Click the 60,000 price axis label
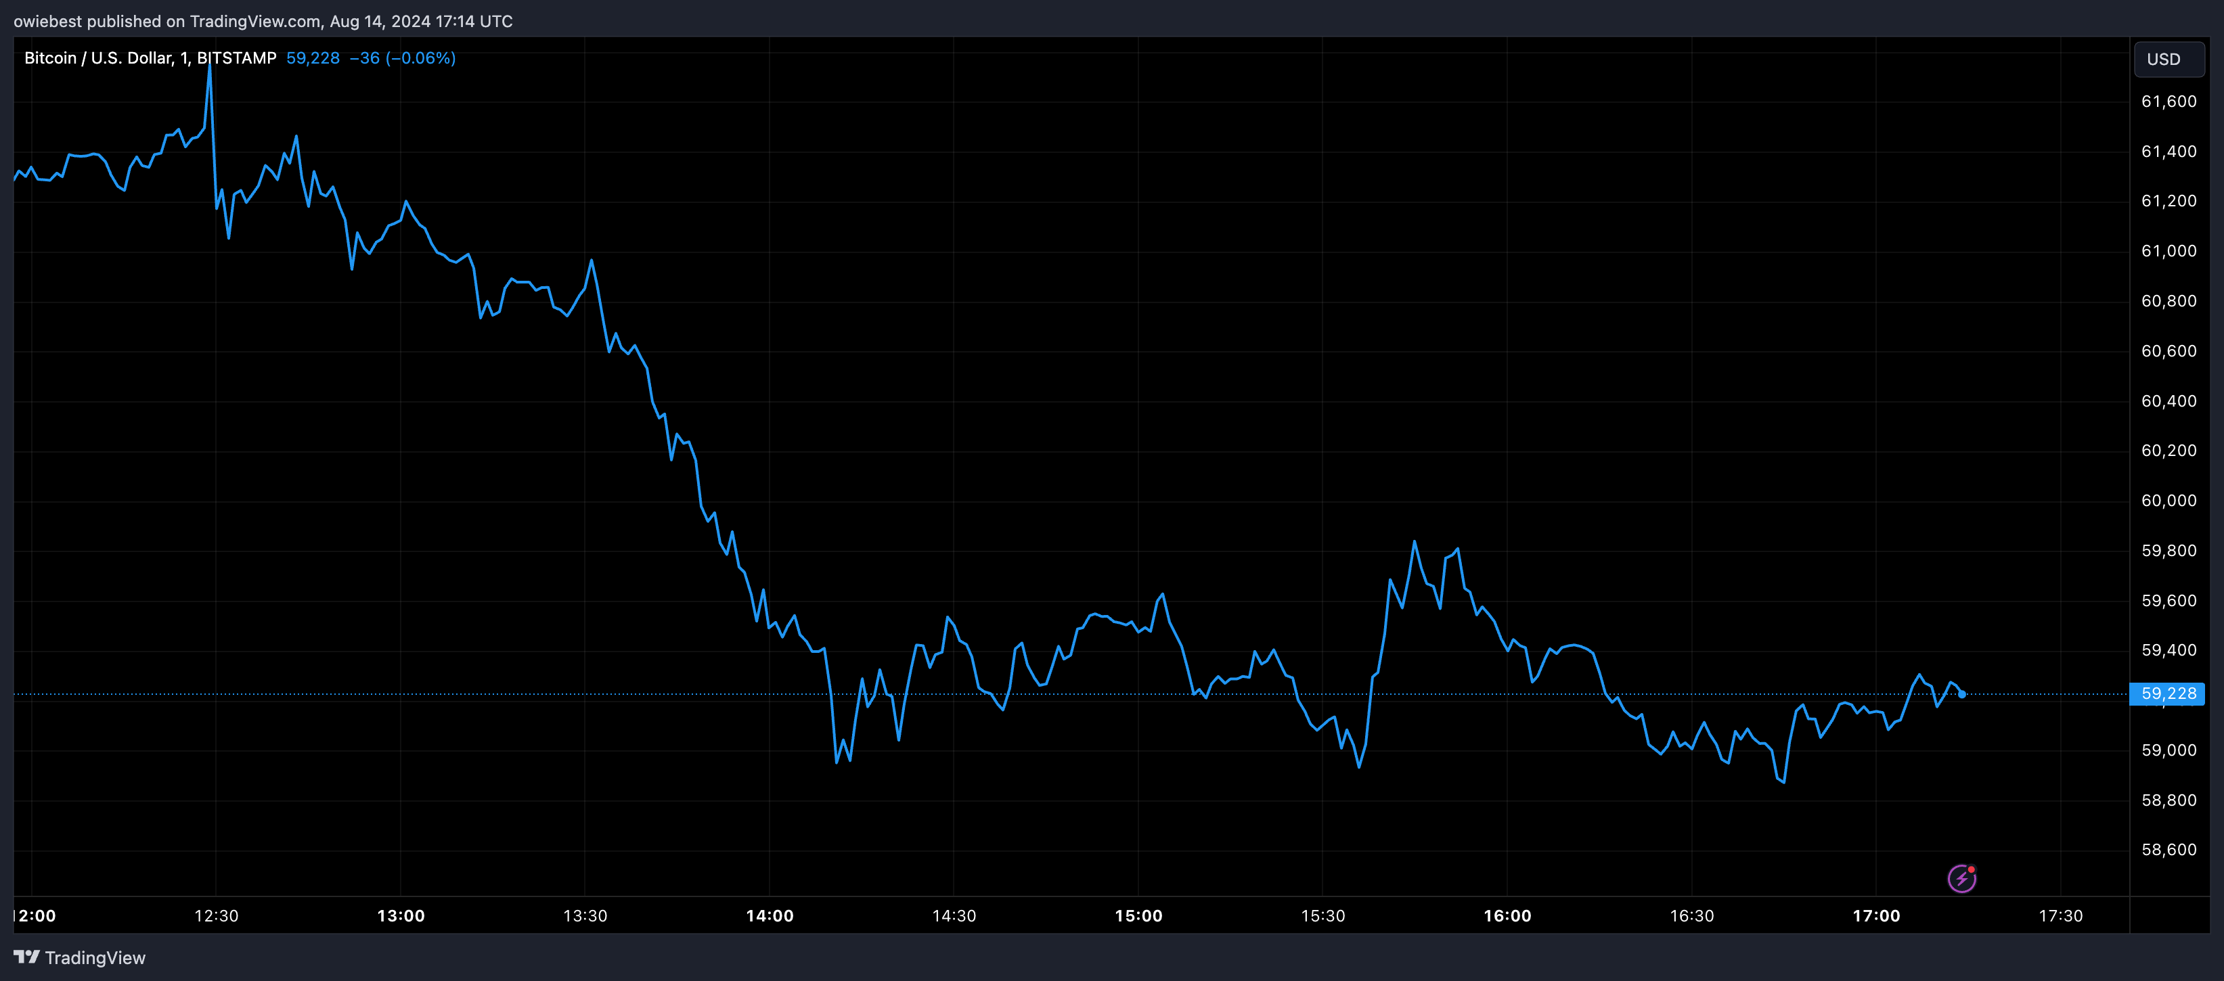The image size is (2224, 981). coord(2168,501)
